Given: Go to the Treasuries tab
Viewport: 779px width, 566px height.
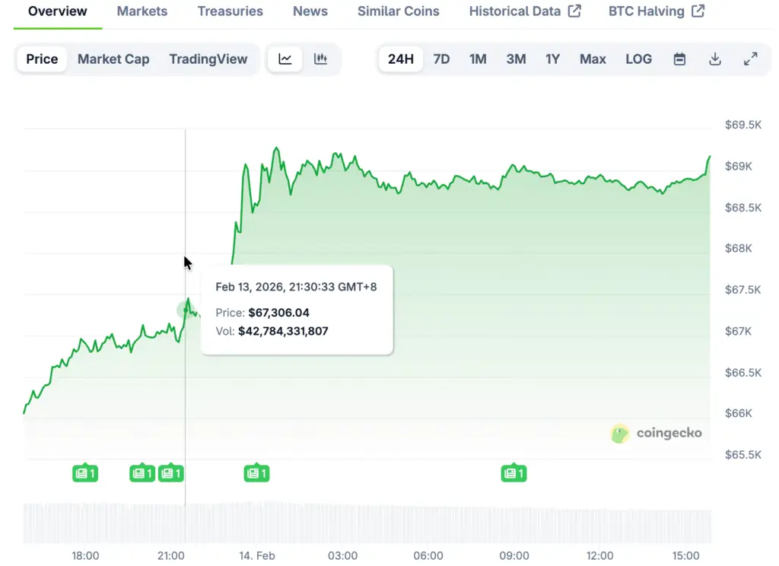Looking at the screenshot, I should click(230, 11).
